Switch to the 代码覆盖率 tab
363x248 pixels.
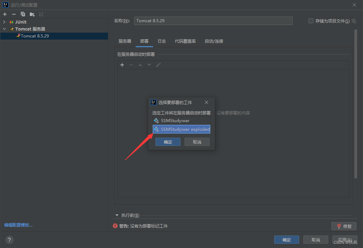(185, 41)
